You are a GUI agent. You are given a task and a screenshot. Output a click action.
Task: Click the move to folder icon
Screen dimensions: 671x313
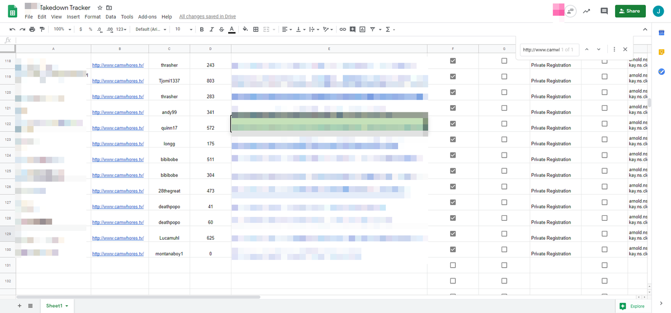point(108,8)
